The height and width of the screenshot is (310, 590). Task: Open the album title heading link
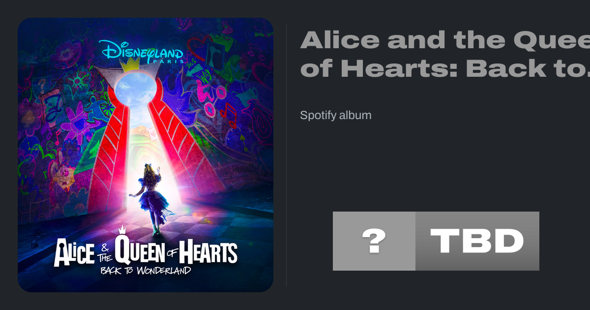pyautogui.click(x=445, y=54)
